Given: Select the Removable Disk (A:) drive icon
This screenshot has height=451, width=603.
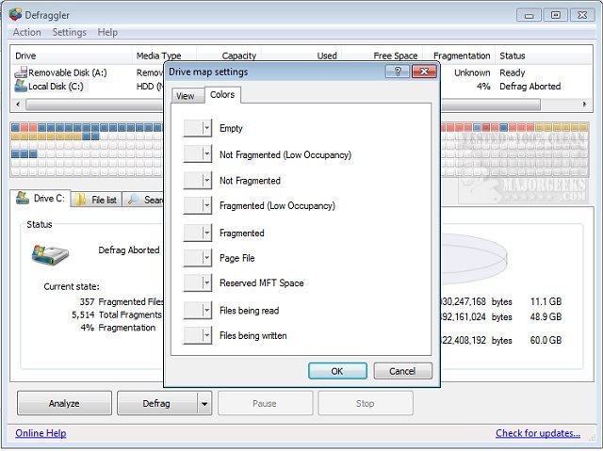Looking at the screenshot, I should [x=21, y=72].
